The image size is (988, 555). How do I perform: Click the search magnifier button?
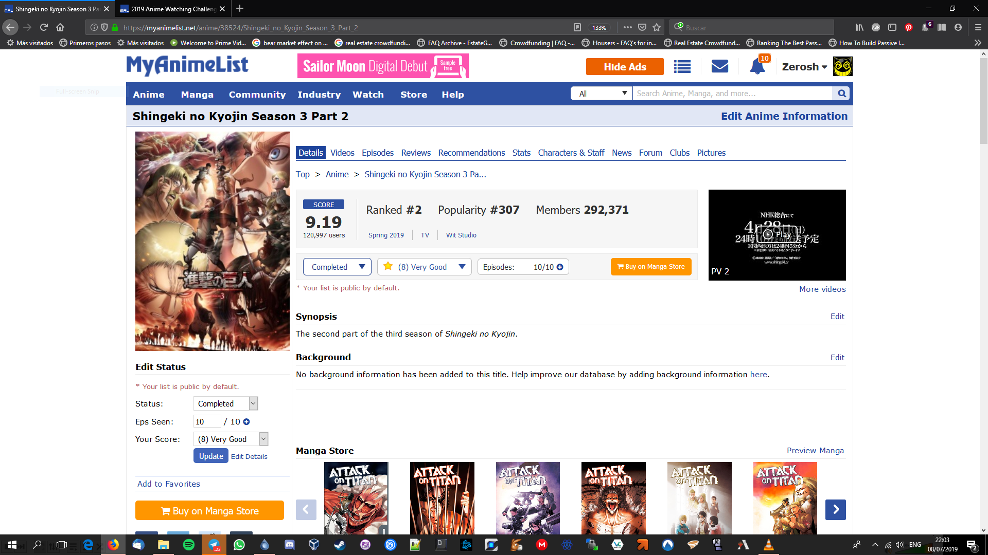pyautogui.click(x=842, y=94)
